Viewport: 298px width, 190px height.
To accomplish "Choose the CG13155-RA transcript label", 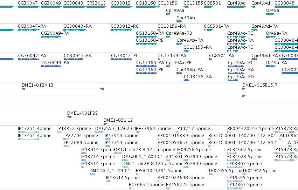I will click(197, 47).
